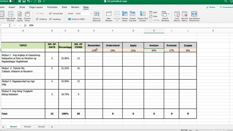Screen dimensions: 233x131
Task: Open the Review tab
Action: (75, 7)
